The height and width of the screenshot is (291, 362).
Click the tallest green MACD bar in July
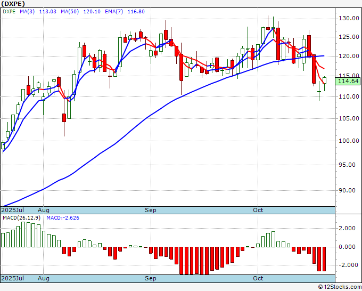pyautogui.click(x=23, y=235)
